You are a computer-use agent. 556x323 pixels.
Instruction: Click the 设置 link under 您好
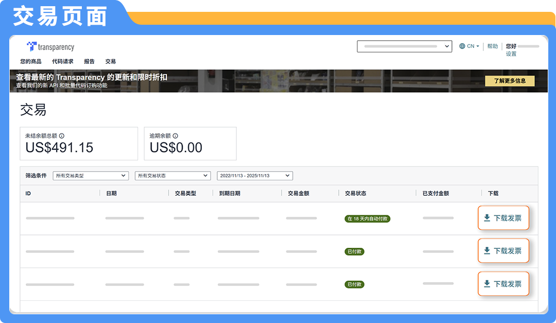tap(511, 54)
